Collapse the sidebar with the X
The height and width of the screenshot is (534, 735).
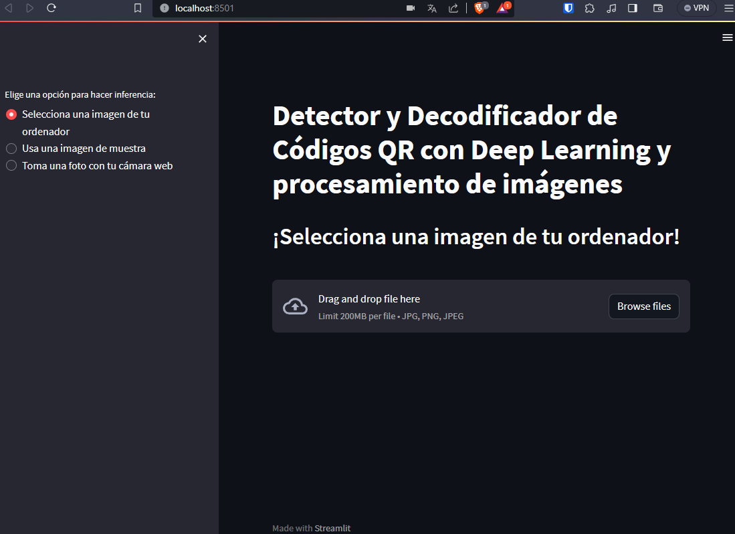click(x=203, y=39)
